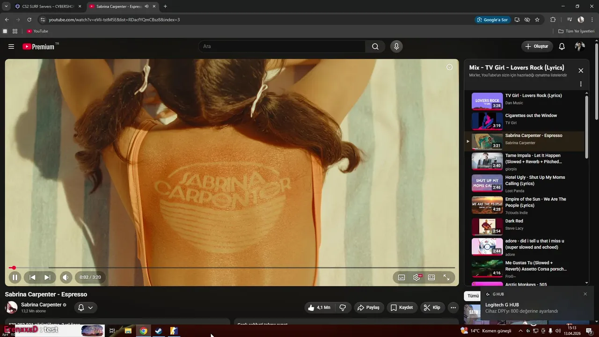Screen dimensions: 599x337
Task: Open the YouTube hamburger guide menu
Action: (x=11, y=46)
